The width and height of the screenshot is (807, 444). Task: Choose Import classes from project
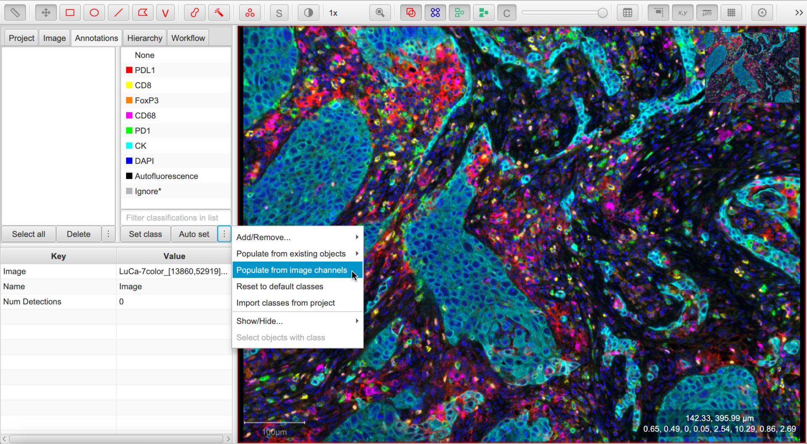298,303
